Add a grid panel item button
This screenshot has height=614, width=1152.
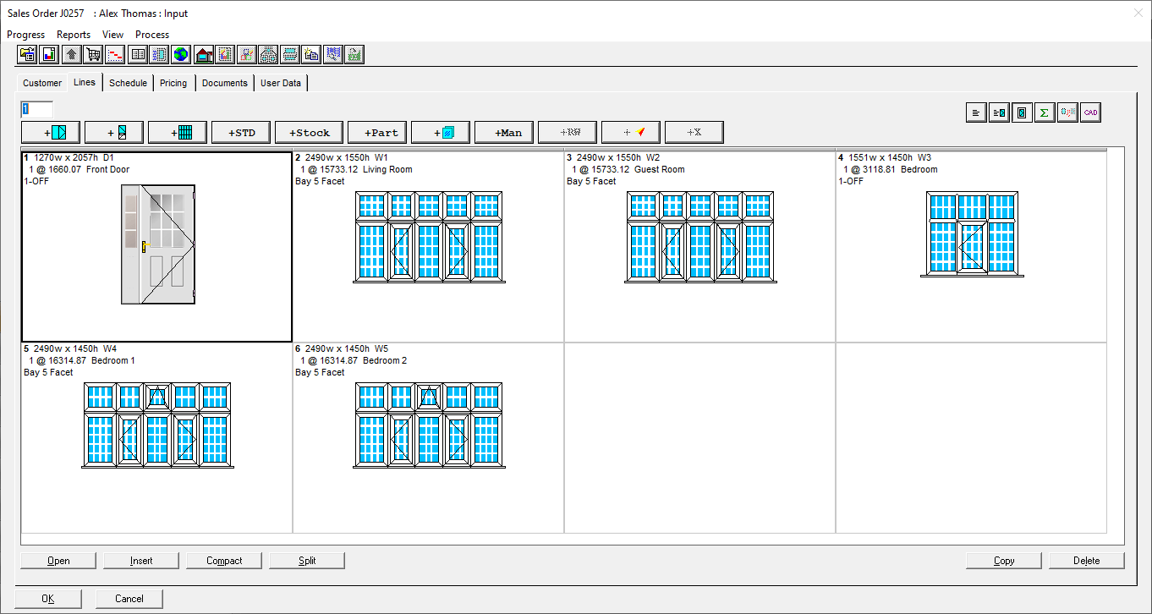pyautogui.click(x=177, y=133)
